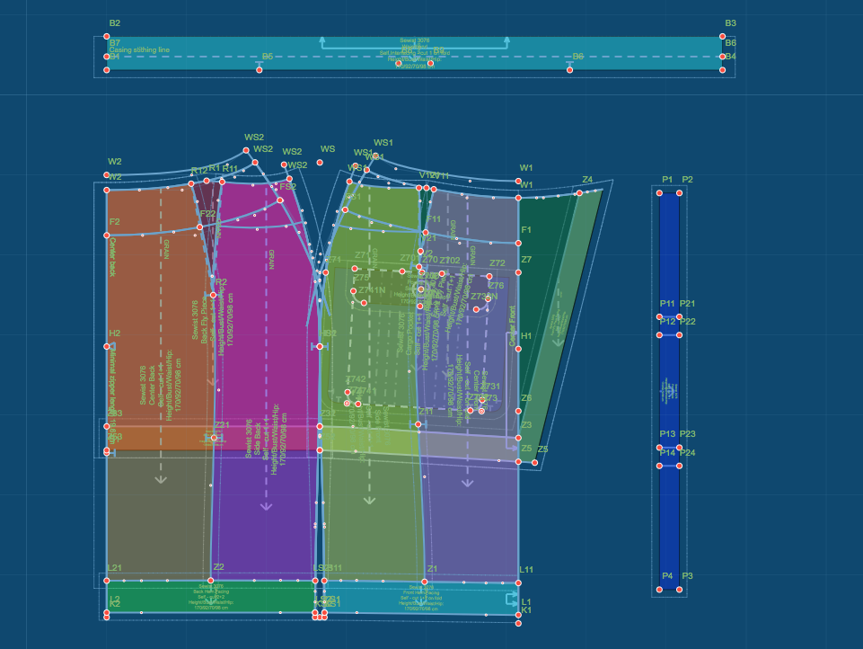Click the isolated WS point marker

coord(320,163)
